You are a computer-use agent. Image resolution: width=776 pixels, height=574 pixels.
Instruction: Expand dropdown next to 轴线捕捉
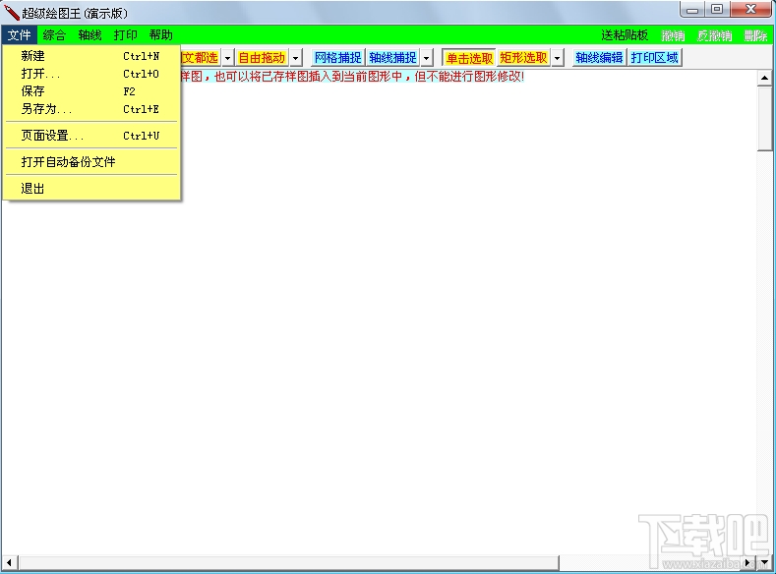[427, 58]
